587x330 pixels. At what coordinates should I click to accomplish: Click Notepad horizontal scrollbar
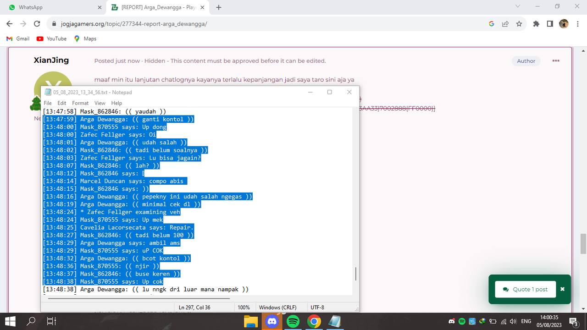(139, 298)
